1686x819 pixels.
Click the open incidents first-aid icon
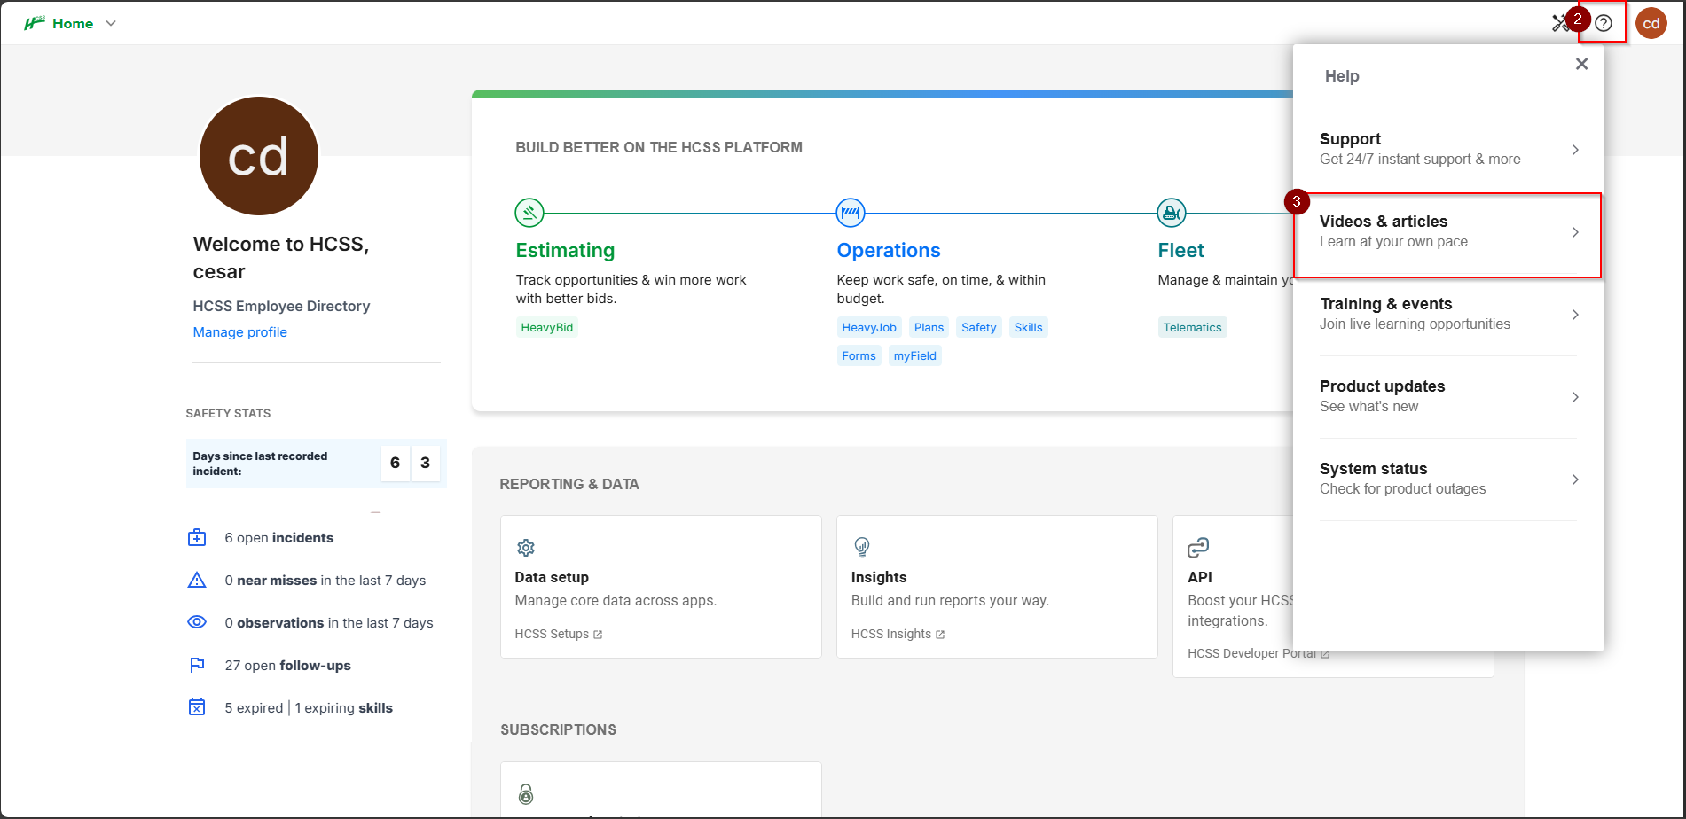pyautogui.click(x=197, y=537)
